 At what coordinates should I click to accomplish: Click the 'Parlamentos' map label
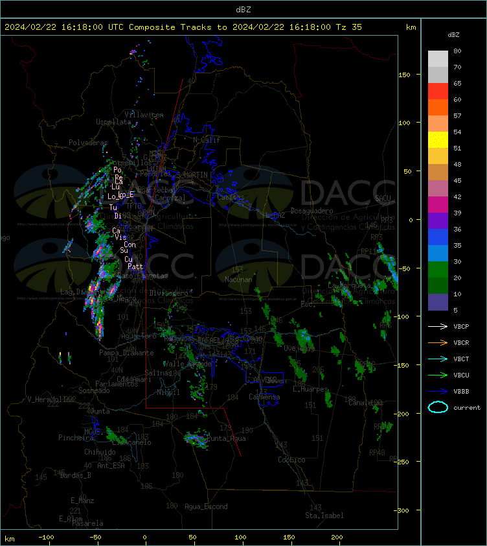point(117,384)
